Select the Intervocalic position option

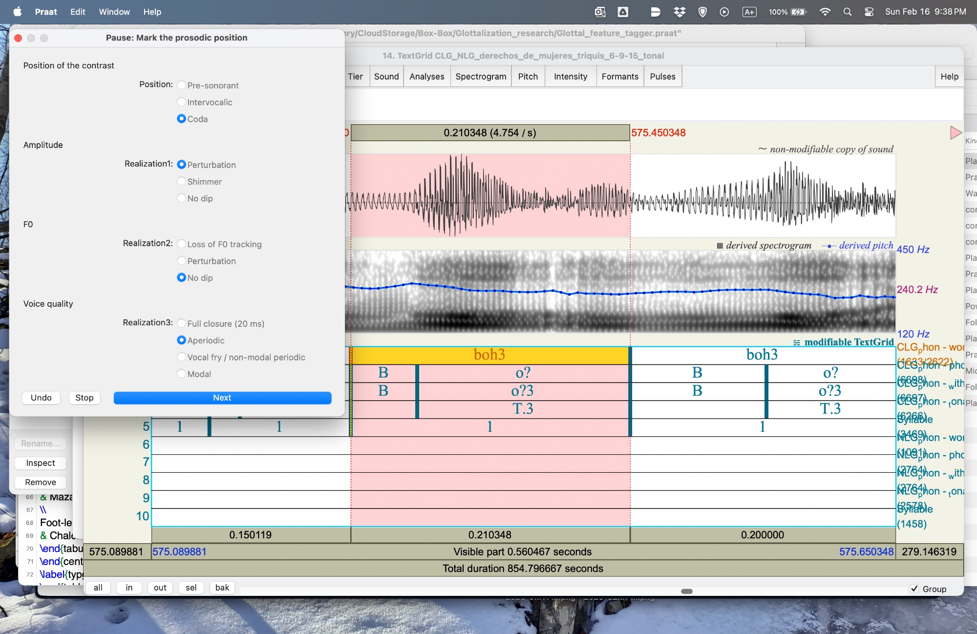pos(182,102)
